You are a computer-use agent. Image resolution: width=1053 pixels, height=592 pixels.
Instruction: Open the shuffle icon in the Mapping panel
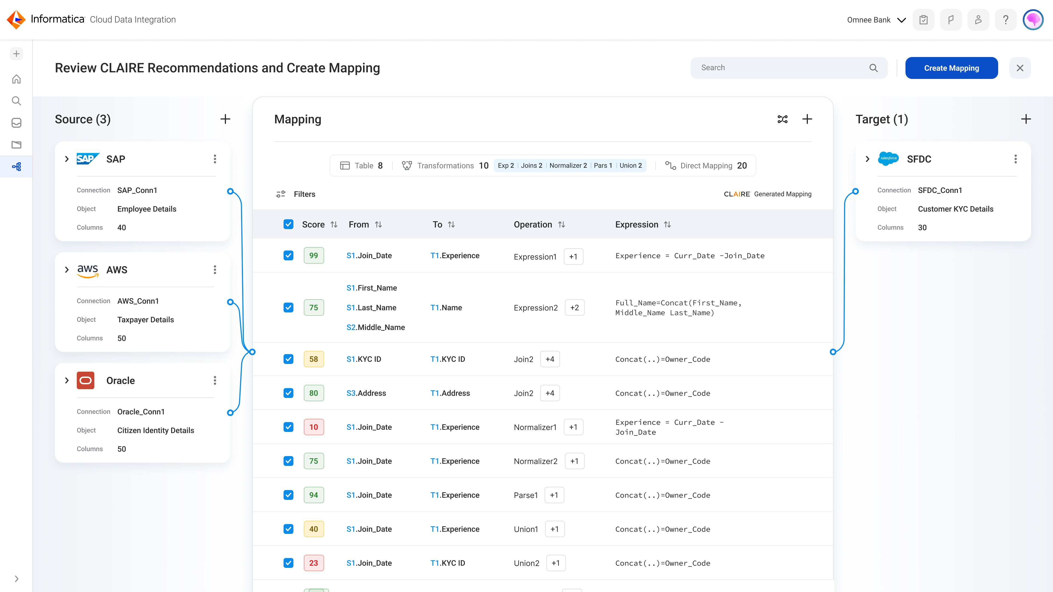[x=782, y=119]
